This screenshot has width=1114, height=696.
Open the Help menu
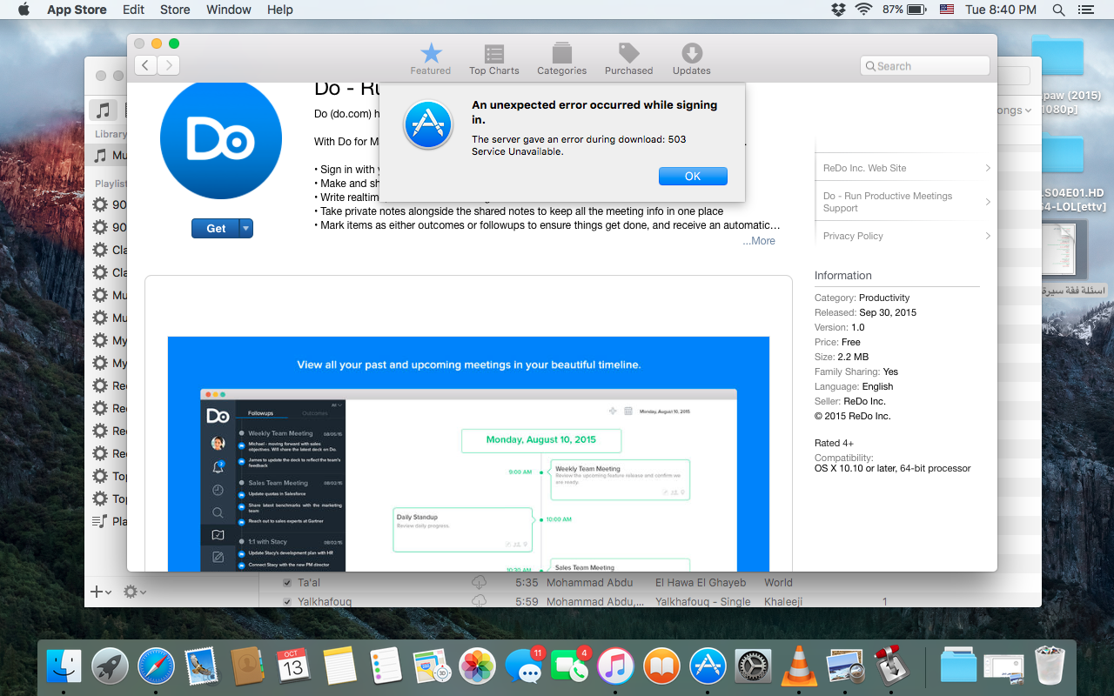tap(280, 10)
